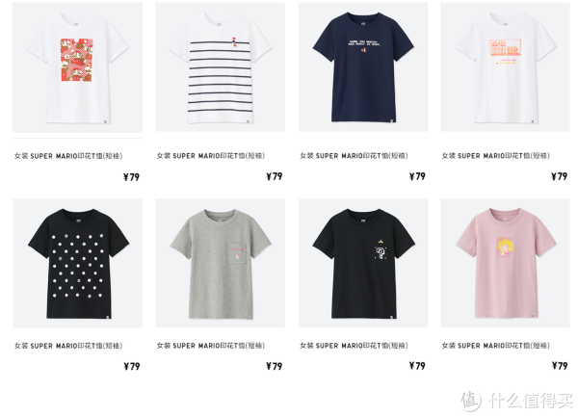Open the pink Princess Peach tee
Image resolution: width=578 pixels, height=417 pixels.
pos(505,263)
